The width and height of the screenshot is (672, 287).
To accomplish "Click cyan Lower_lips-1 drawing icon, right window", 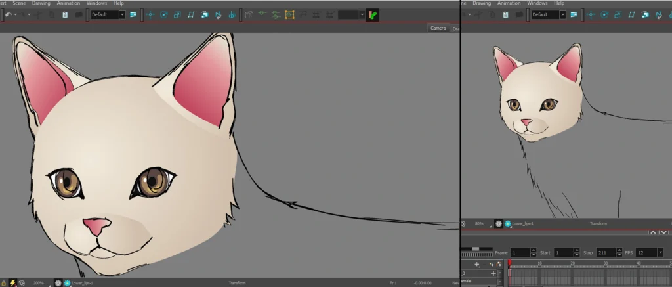I will point(508,223).
